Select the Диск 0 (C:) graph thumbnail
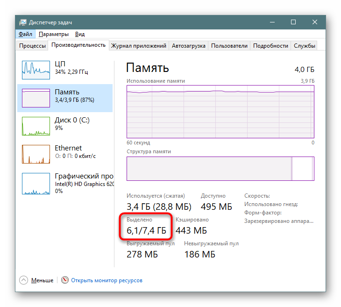Screen dimensions: 341x307 coord(36,126)
